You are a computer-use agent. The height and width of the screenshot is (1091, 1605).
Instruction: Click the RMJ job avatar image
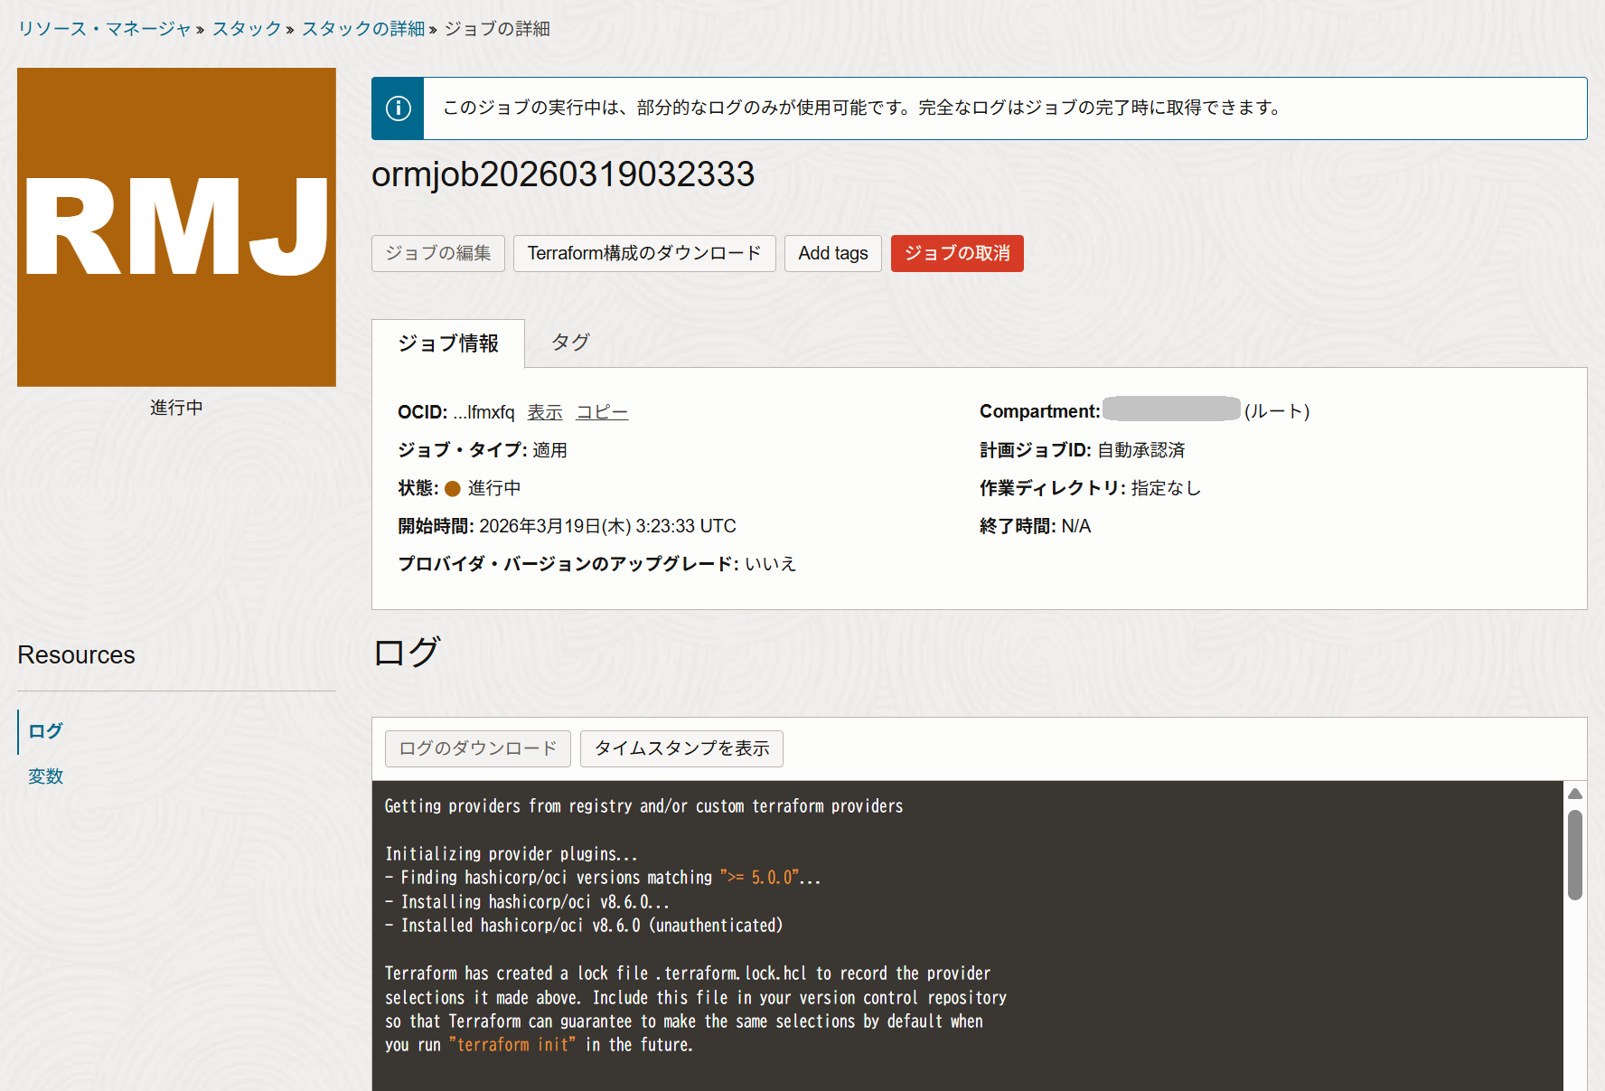[176, 227]
